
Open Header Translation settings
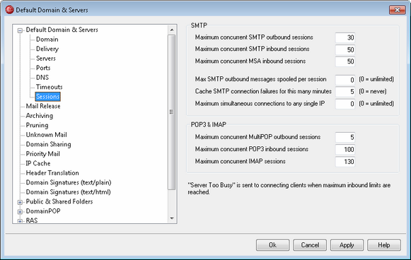[52, 173]
